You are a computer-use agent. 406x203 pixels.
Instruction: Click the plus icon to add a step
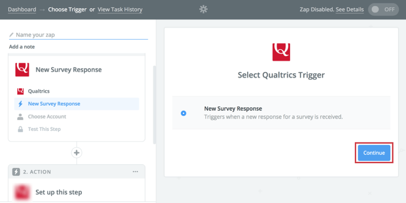point(76,153)
